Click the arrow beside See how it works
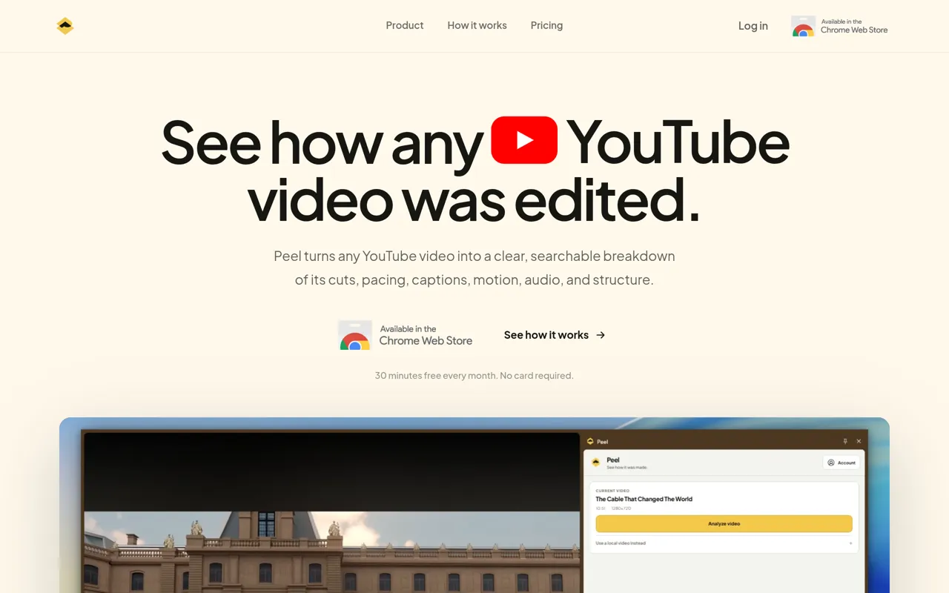Screen dimensions: 949x593 [x=601, y=335]
